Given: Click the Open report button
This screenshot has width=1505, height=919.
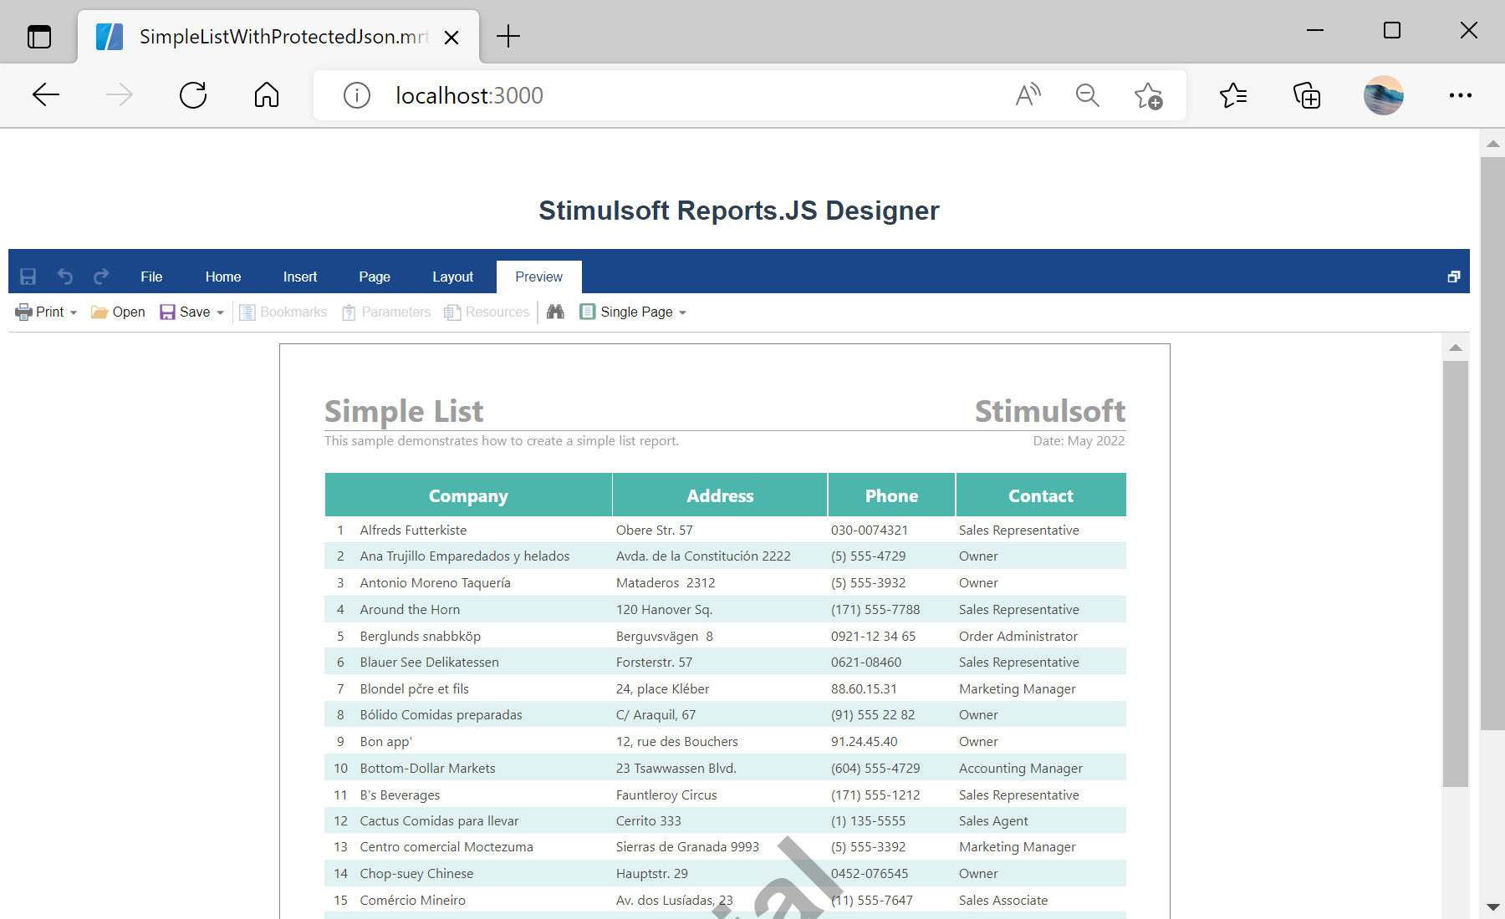Looking at the screenshot, I should (118, 312).
